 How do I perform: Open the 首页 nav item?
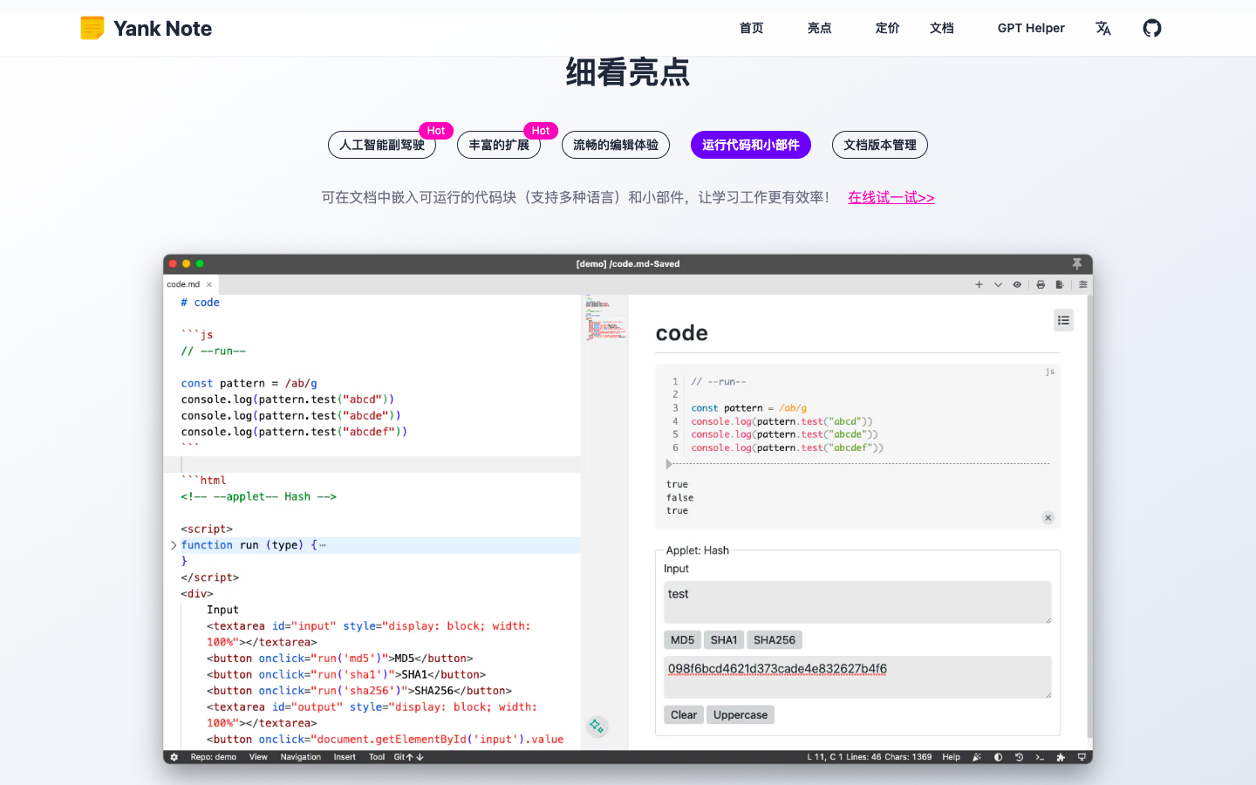[x=752, y=28]
